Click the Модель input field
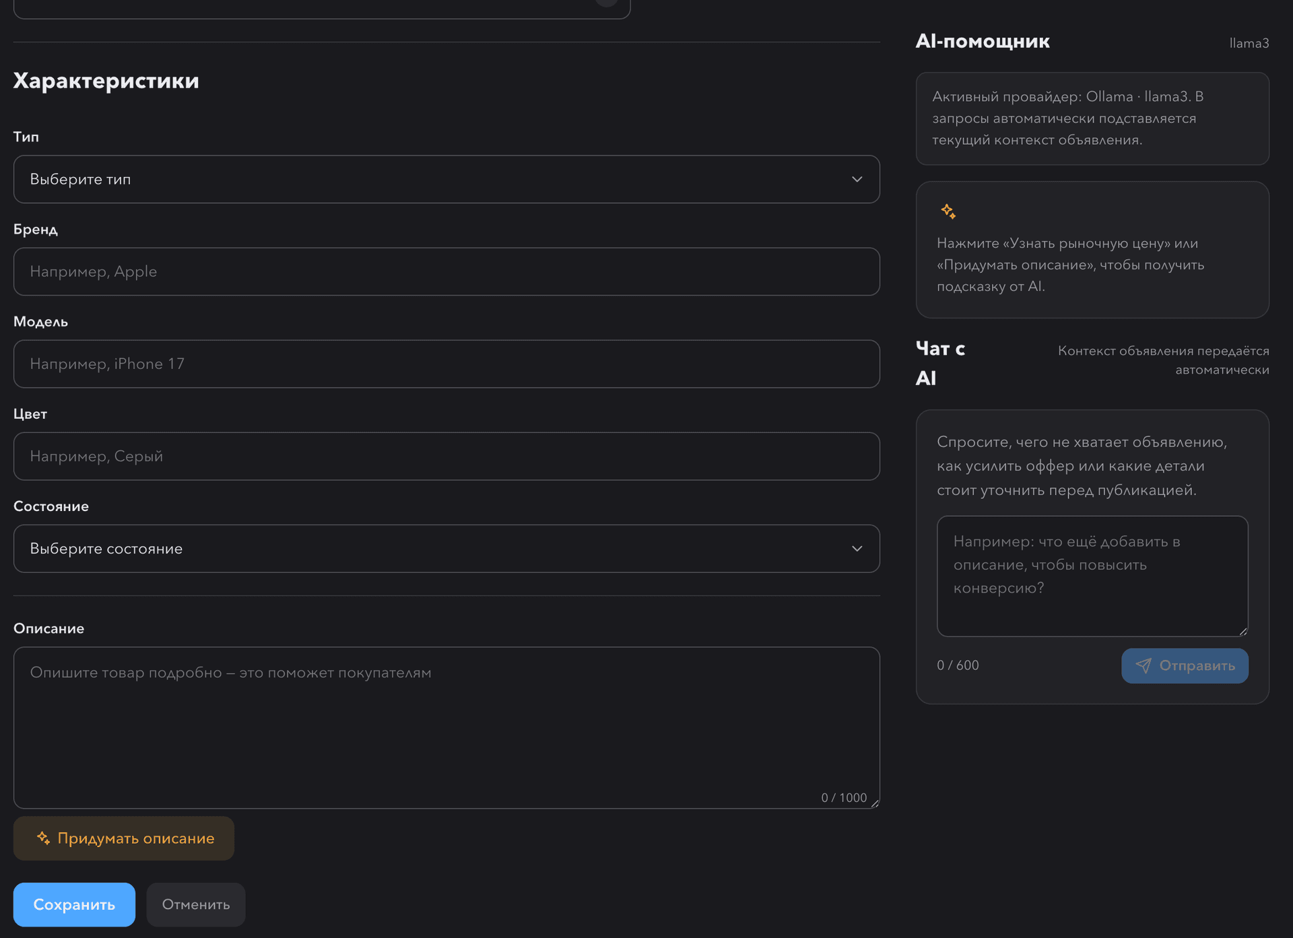The height and width of the screenshot is (938, 1293). pos(446,364)
